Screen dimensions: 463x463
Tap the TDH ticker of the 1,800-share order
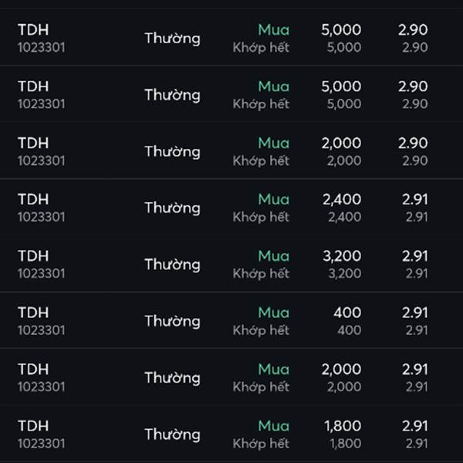32,425
